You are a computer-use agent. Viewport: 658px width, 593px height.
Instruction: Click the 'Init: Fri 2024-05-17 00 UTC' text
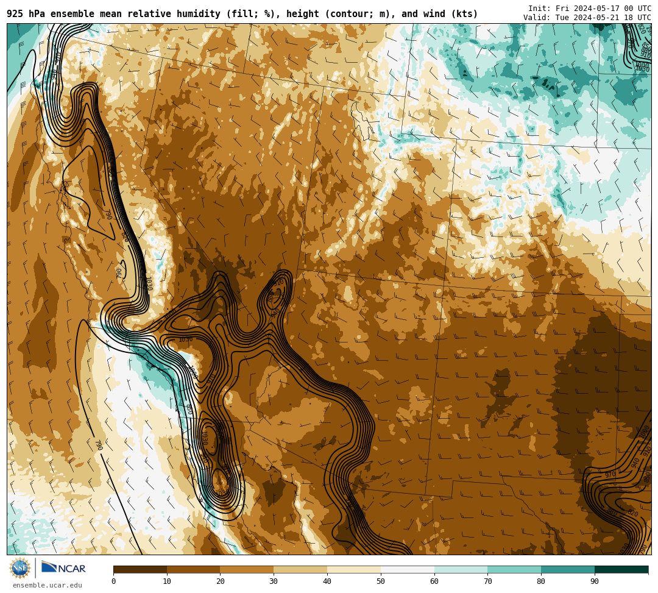point(590,9)
